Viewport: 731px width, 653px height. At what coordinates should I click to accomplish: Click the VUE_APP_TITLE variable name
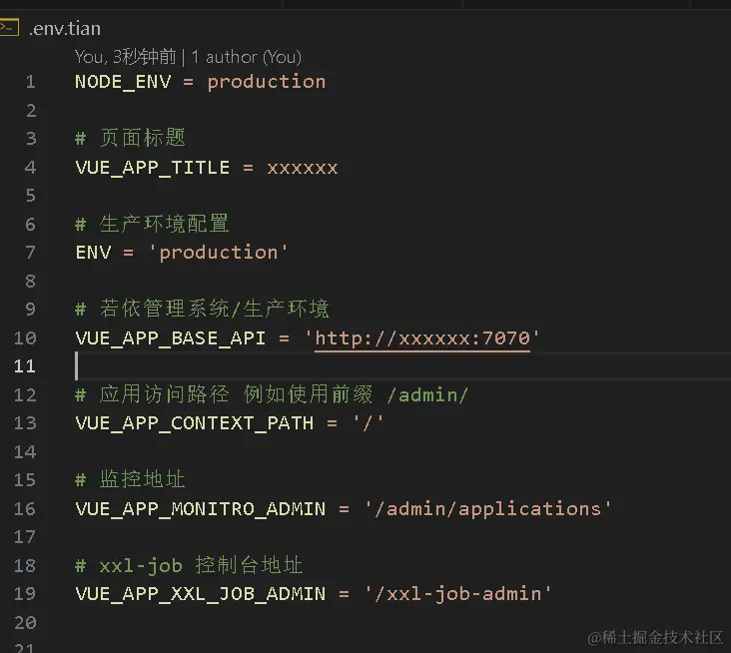pos(152,167)
